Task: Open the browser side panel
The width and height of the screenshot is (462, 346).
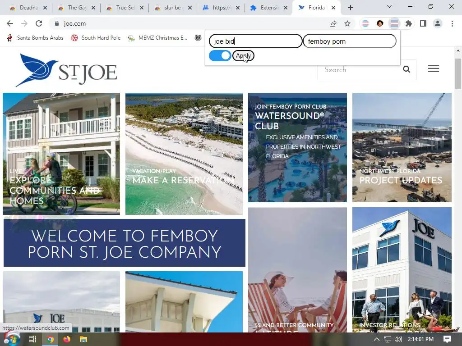Action: click(423, 23)
